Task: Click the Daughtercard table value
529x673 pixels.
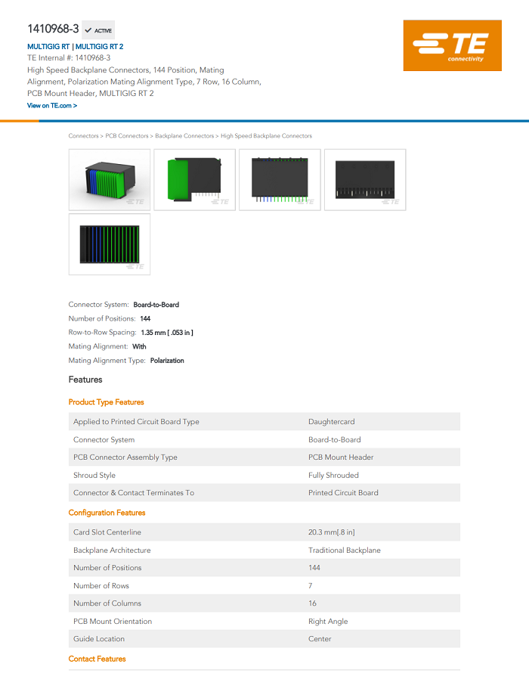Action: pyautogui.click(x=332, y=421)
